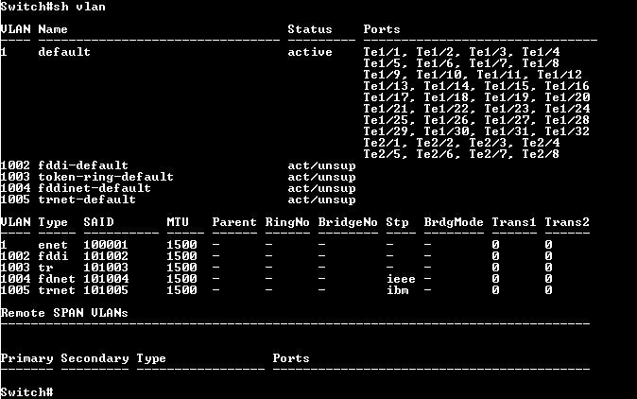
Task: Click SAID value 101004
Action: tap(106, 279)
